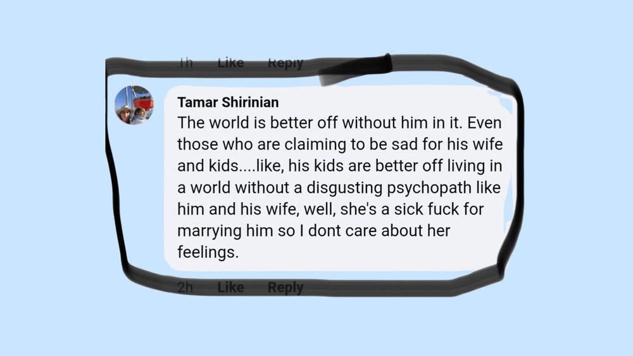Click the 1h timestamp above the comment
633x356 pixels.
pos(185,63)
